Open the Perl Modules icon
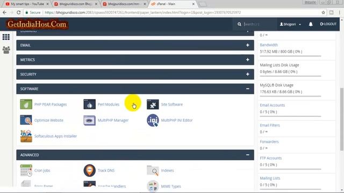The width and height of the screenshot is (344, 193). (x=90, y=104)
